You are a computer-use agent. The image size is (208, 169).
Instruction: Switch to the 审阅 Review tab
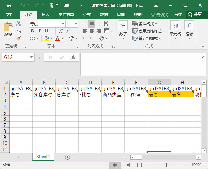point(121,14)
